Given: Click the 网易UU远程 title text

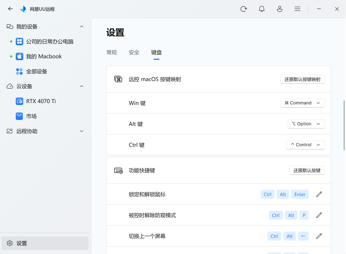Looking at the screenshot, I should tap(42, 9).
